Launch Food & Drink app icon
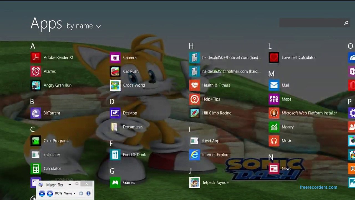Viewport: 355px width, 200px height. [x=115, y=155]
